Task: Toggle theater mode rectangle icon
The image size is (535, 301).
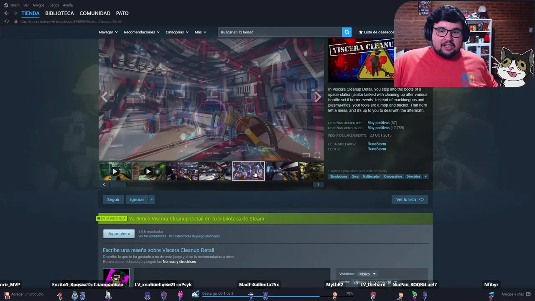Action: [x=306, y=155]
